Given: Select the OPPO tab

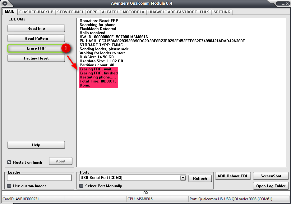Looking at the screenshot, I should (92, 12).
